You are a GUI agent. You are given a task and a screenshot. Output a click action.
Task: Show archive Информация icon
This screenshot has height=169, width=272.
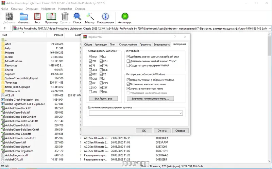point(105,17)
